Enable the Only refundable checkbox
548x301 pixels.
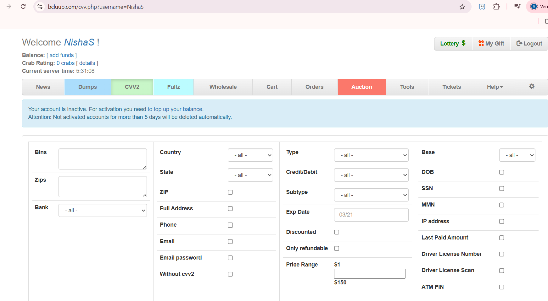[337, 248]
